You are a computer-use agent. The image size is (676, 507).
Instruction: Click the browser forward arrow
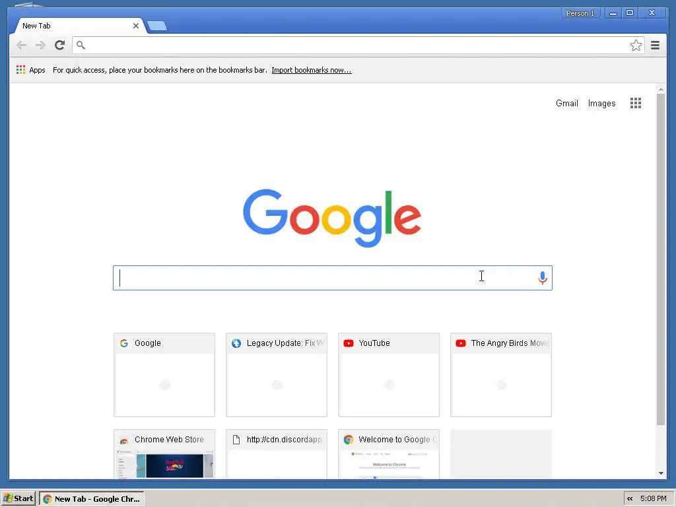(40, 46)
